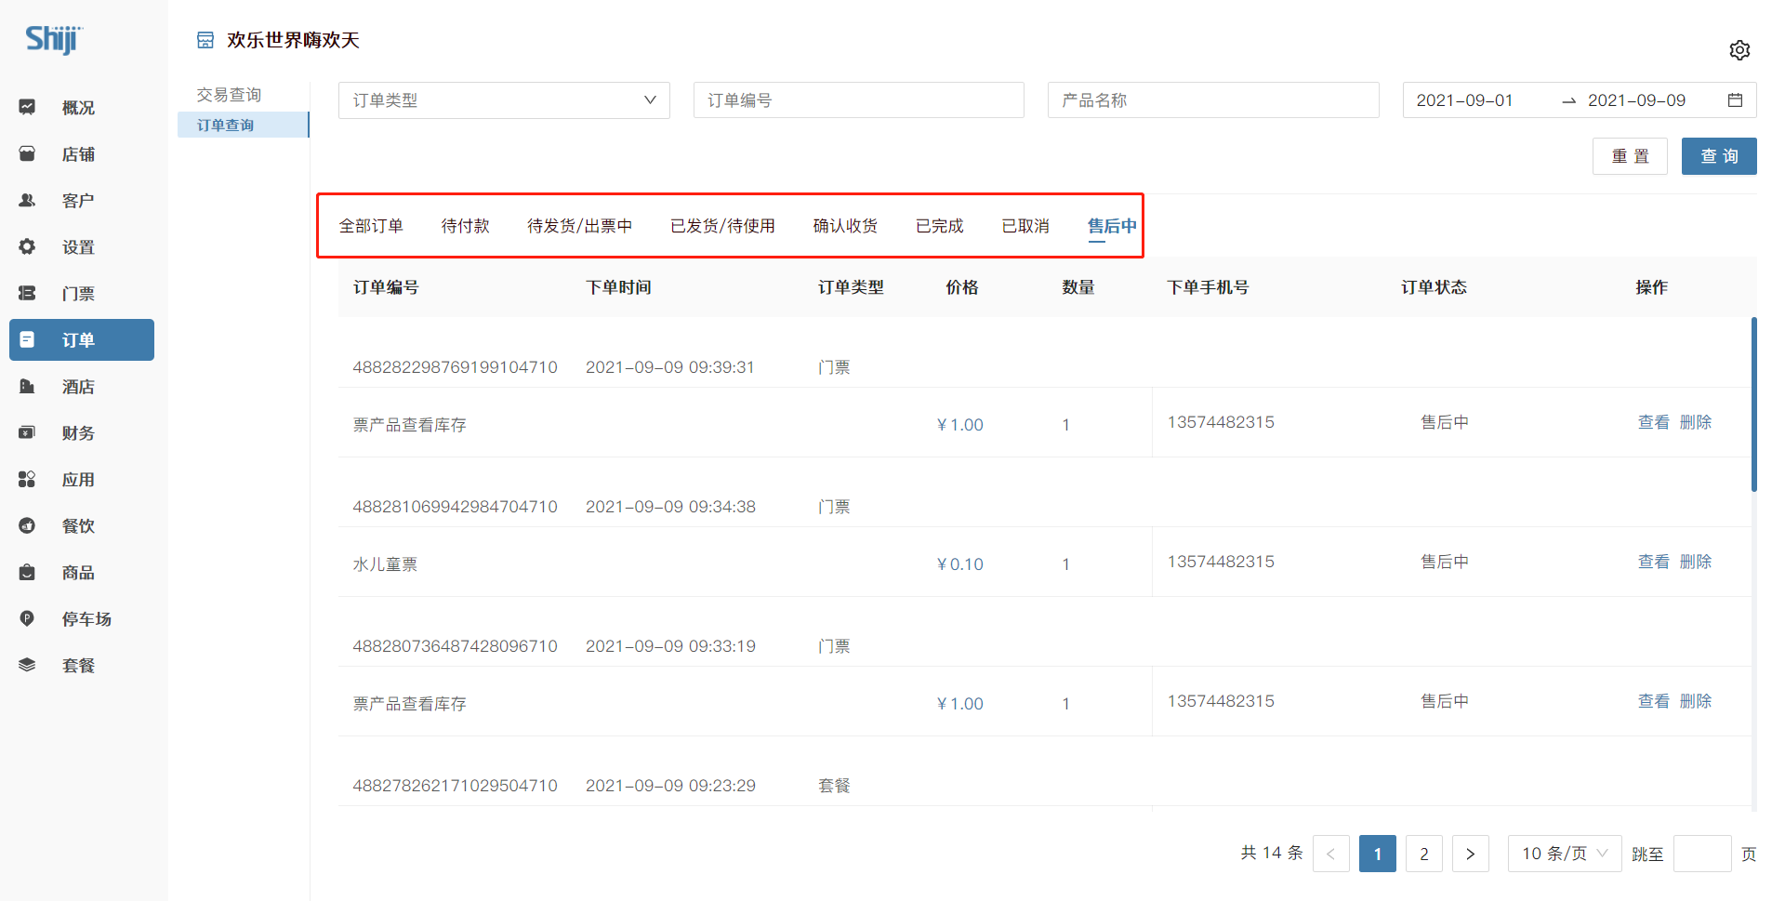Click the 商品 goods icon

[27, 572]
